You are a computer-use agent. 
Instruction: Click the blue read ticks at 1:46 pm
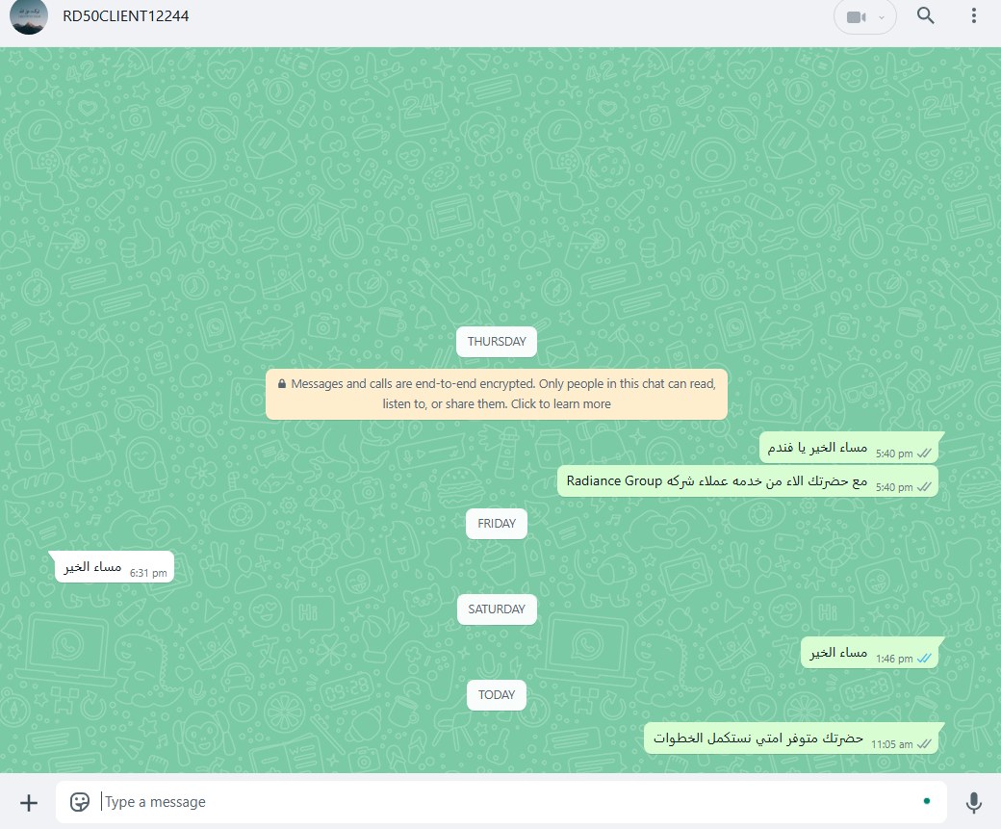(924, 659)
